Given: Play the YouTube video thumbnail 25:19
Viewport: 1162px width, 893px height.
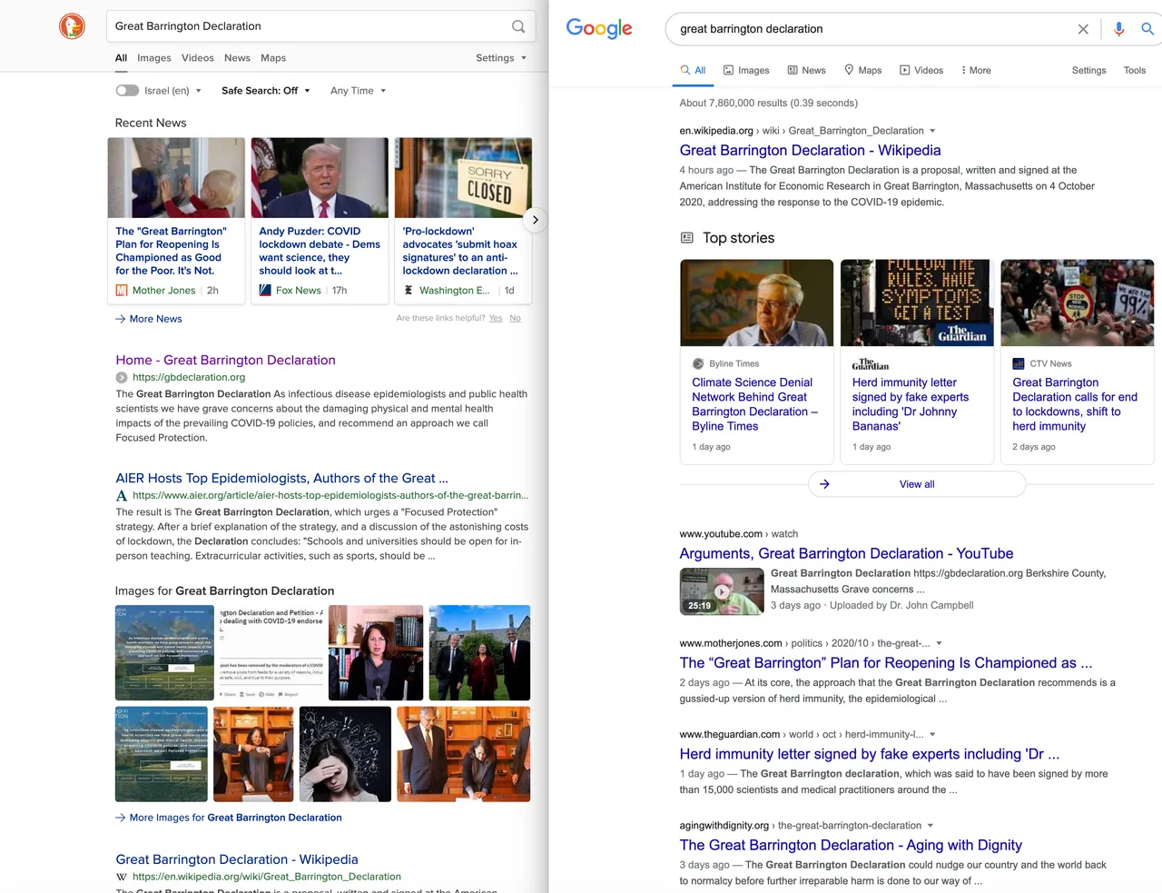Looking at the screenshot, I should [722, 591].
